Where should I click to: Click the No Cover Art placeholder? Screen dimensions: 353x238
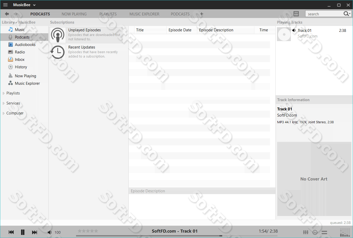pos(314,179)
